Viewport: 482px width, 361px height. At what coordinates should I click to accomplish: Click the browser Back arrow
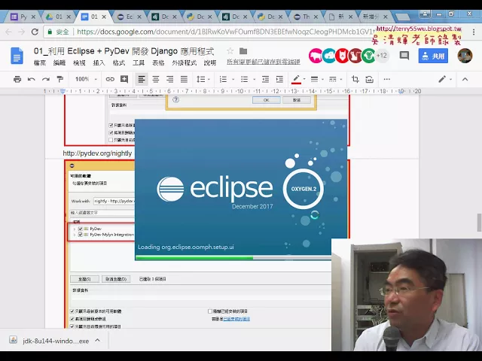(8, 32)
